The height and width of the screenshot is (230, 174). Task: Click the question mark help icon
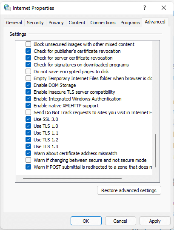(x=145, y=8)
